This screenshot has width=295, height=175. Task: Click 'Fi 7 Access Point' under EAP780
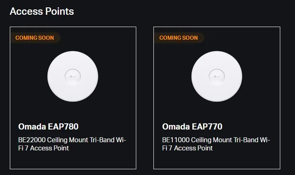click(x=44, y=148)
